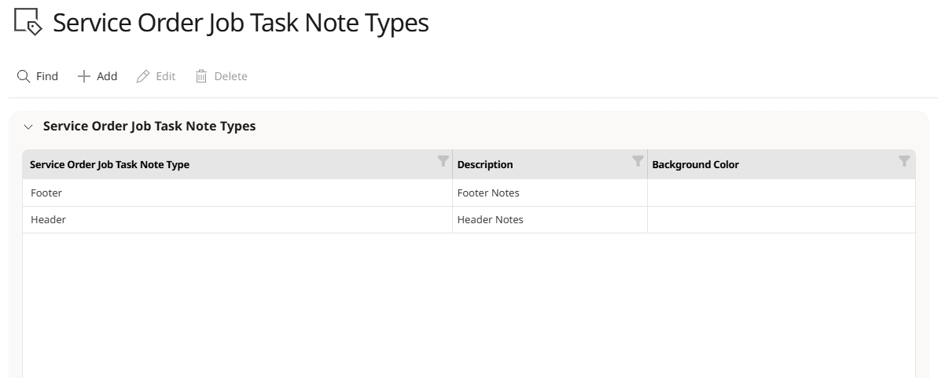Select the Header row
938x378 pixels.
click(x=469, y=219)
